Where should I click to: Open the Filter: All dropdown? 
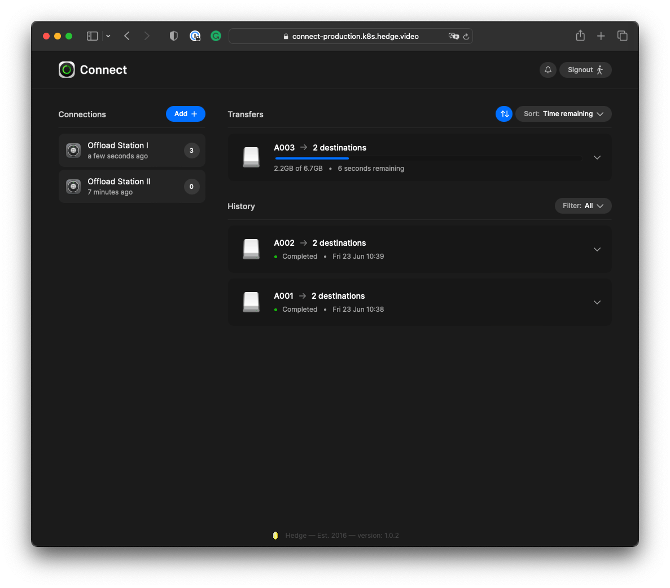(583, 206)
